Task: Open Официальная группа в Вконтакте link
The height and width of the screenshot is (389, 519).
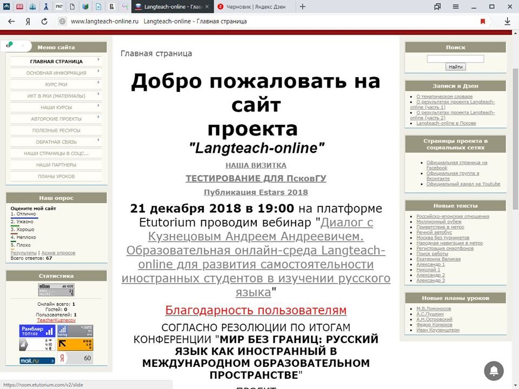Action: click(x=453, y=176)
